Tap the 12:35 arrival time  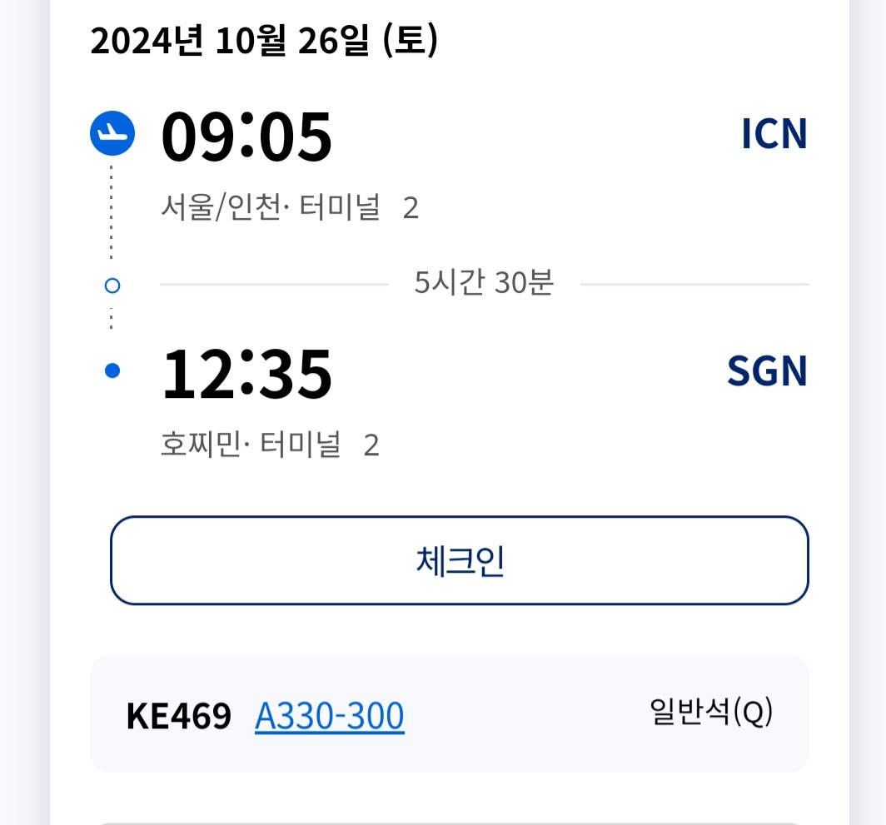point(246,374)
